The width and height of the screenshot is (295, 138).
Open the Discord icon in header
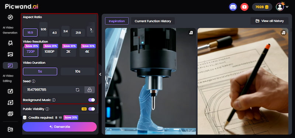pos(233,7)
